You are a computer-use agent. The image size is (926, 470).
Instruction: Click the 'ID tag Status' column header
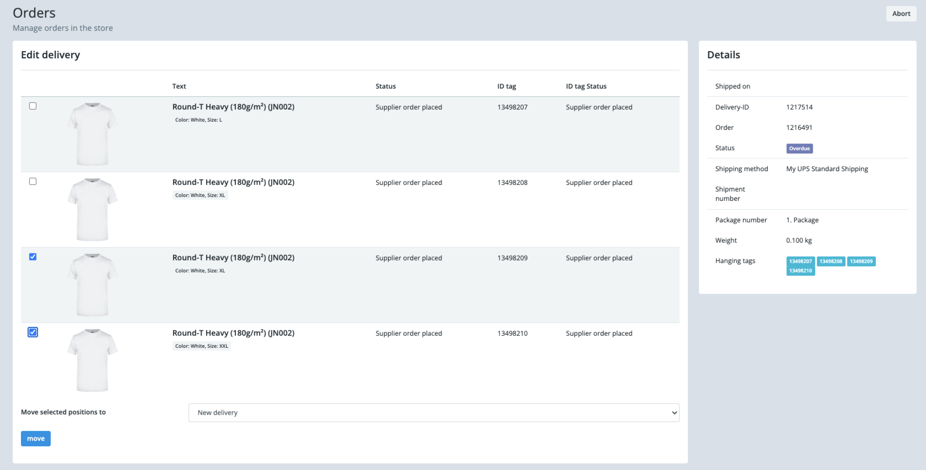(x=586, y=86)
